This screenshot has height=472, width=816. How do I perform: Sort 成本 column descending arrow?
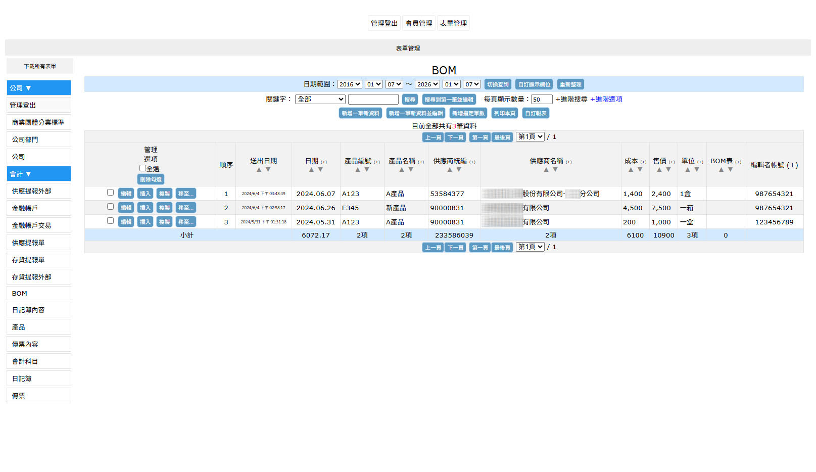640,170
